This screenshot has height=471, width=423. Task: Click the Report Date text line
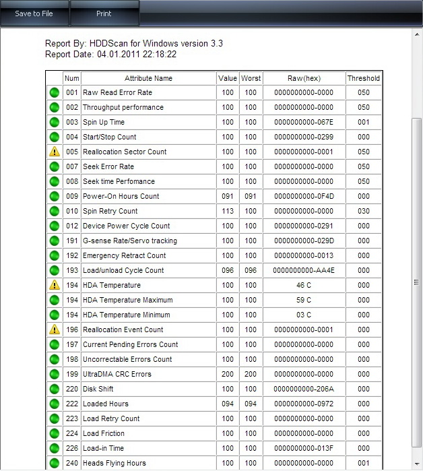(111, 55)
